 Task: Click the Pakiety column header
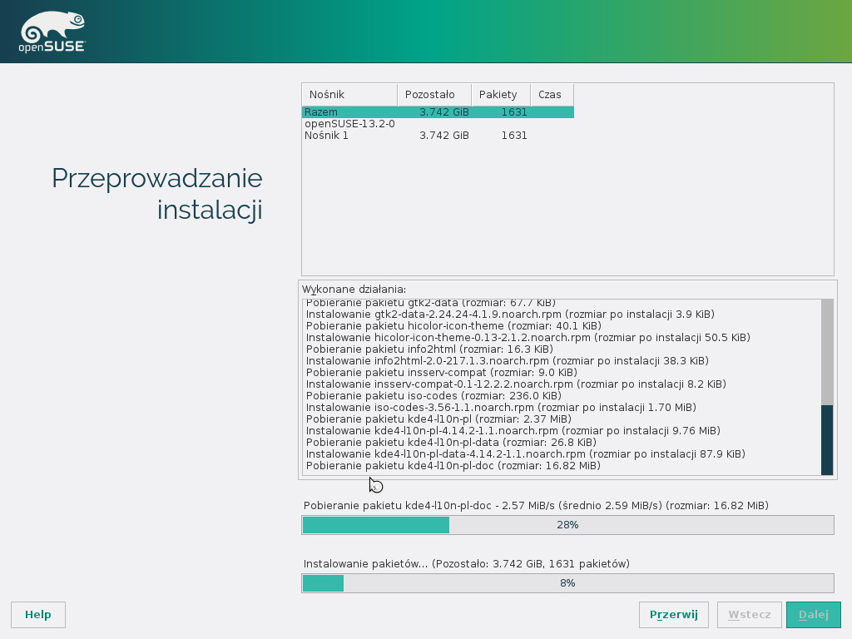pyautogui.click(x=500, y=95)
